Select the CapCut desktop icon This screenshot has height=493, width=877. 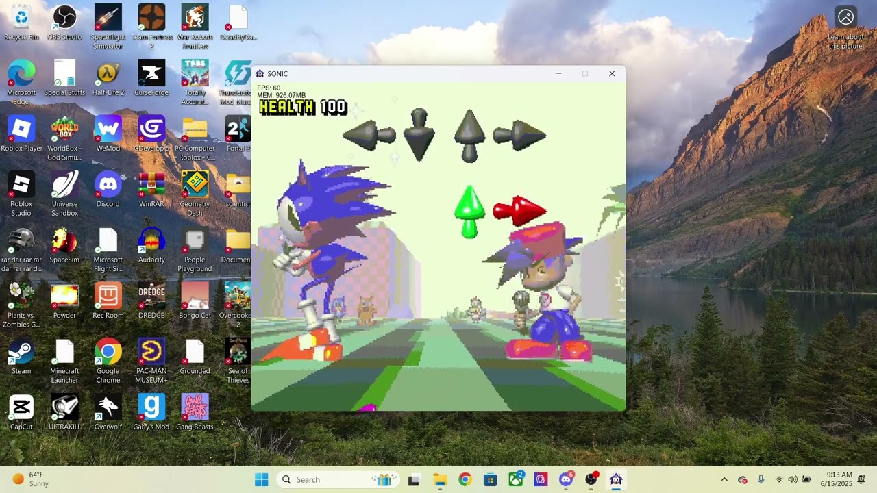coord(21,412)
